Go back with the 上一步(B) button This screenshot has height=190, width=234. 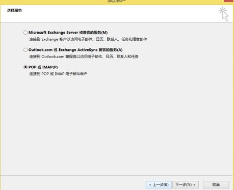click(x=159, y=184)
